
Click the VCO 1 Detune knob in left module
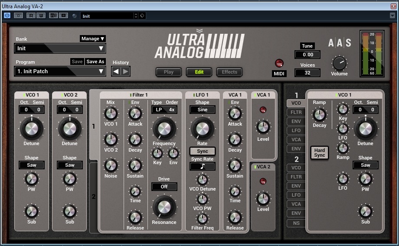click(32, 129)
